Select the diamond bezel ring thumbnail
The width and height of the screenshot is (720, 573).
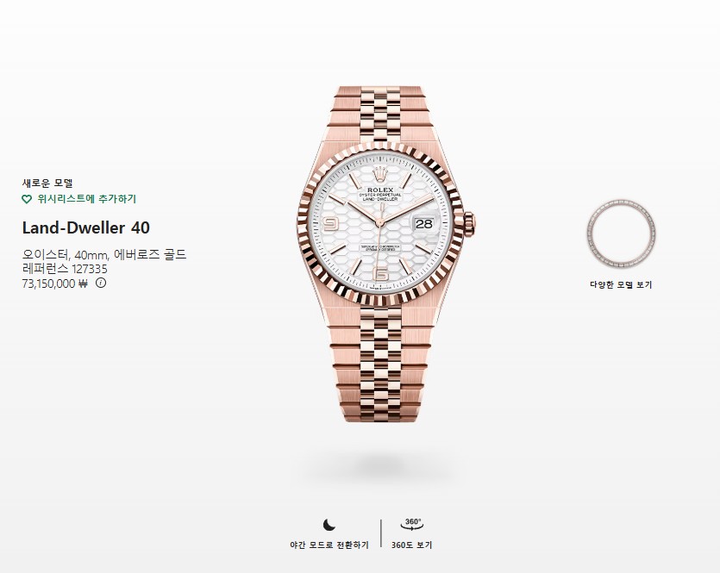click(621, 234)
